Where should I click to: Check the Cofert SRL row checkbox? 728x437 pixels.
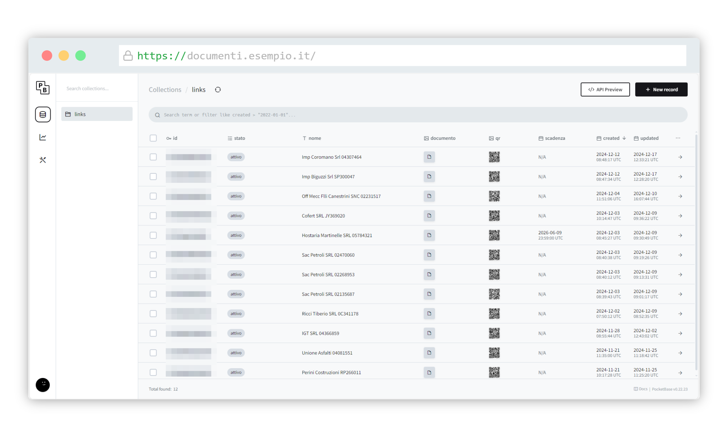[153, 216]
